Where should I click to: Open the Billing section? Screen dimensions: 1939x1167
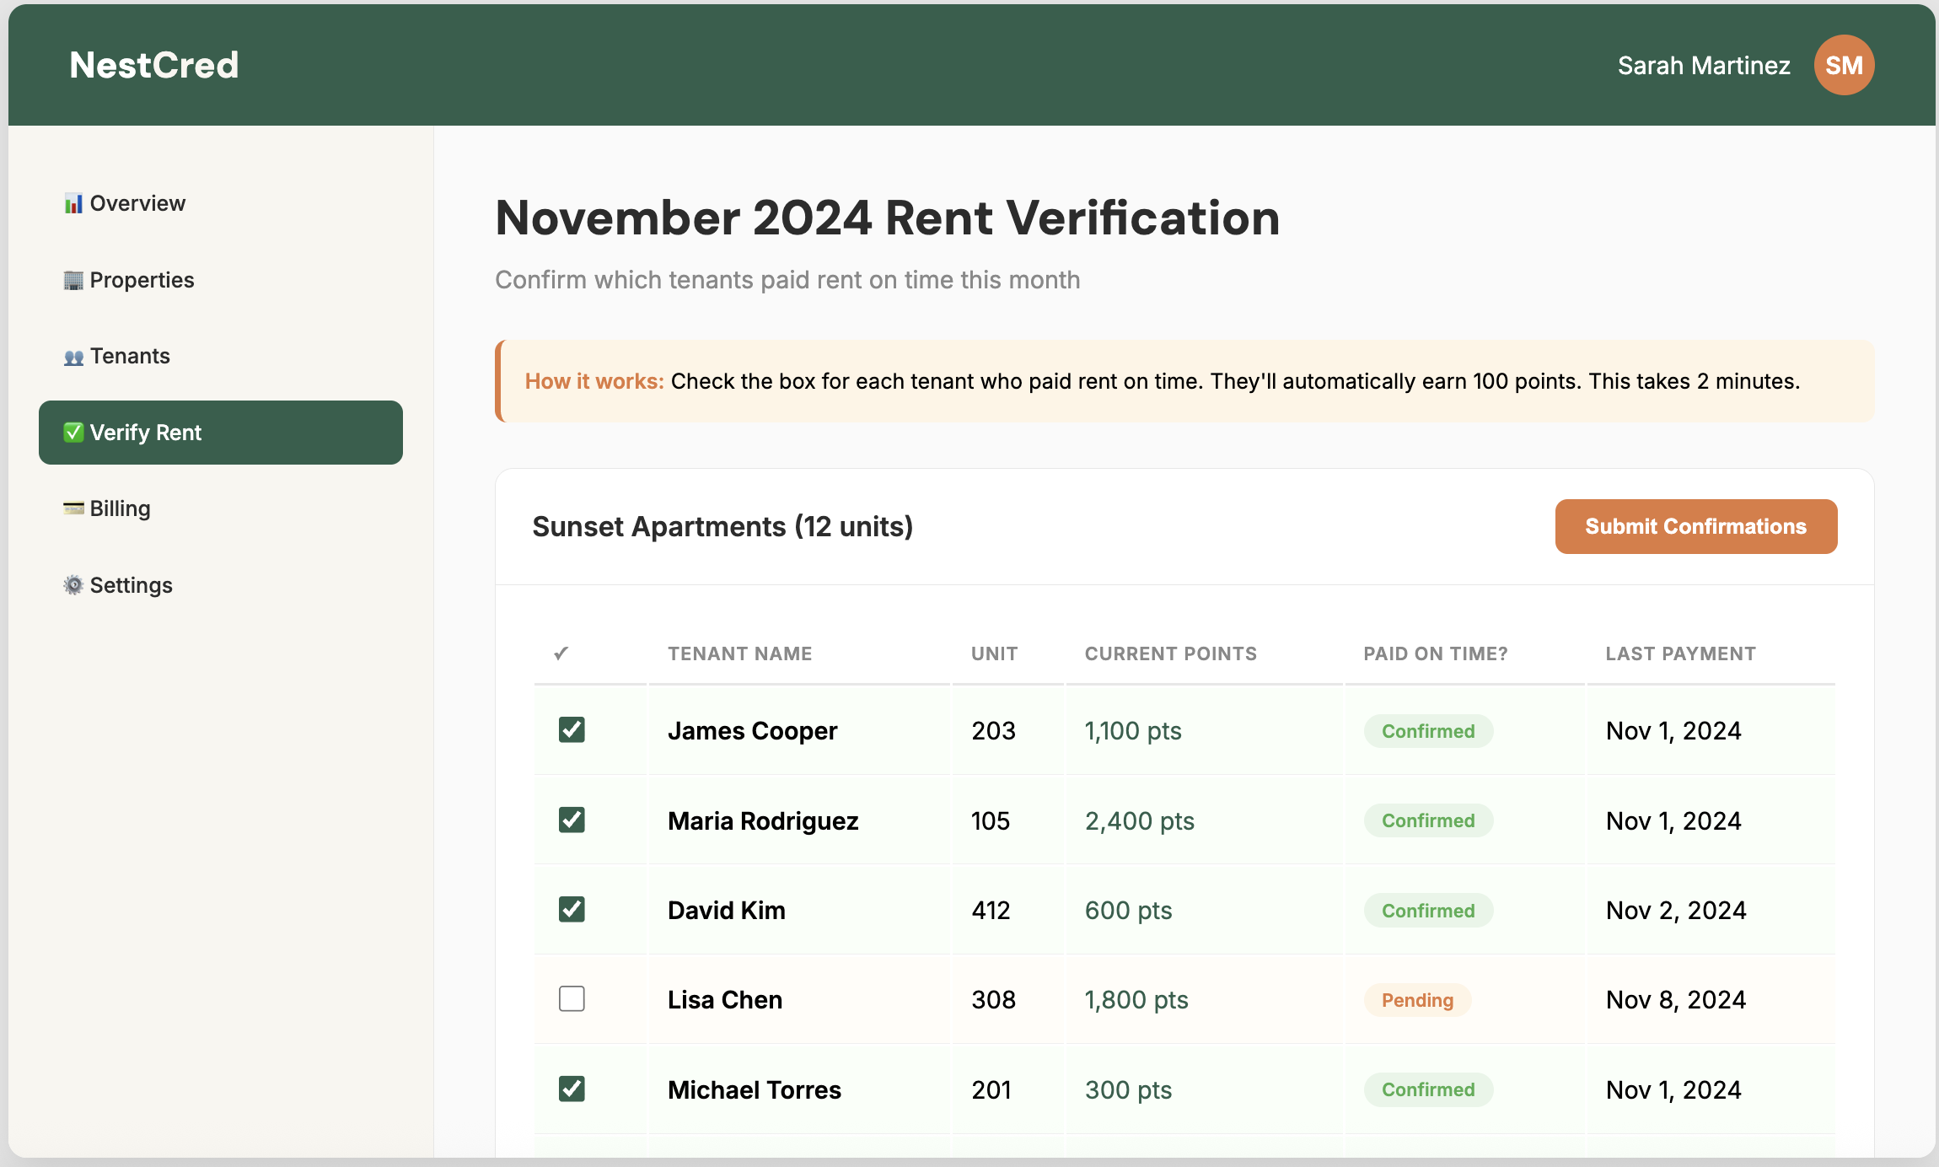[x=120, y=508]
